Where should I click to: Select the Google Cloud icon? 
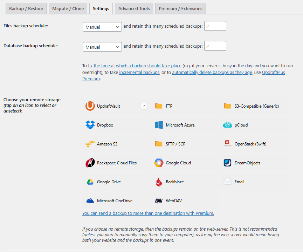pyautogui.click(x=159, y=163)
